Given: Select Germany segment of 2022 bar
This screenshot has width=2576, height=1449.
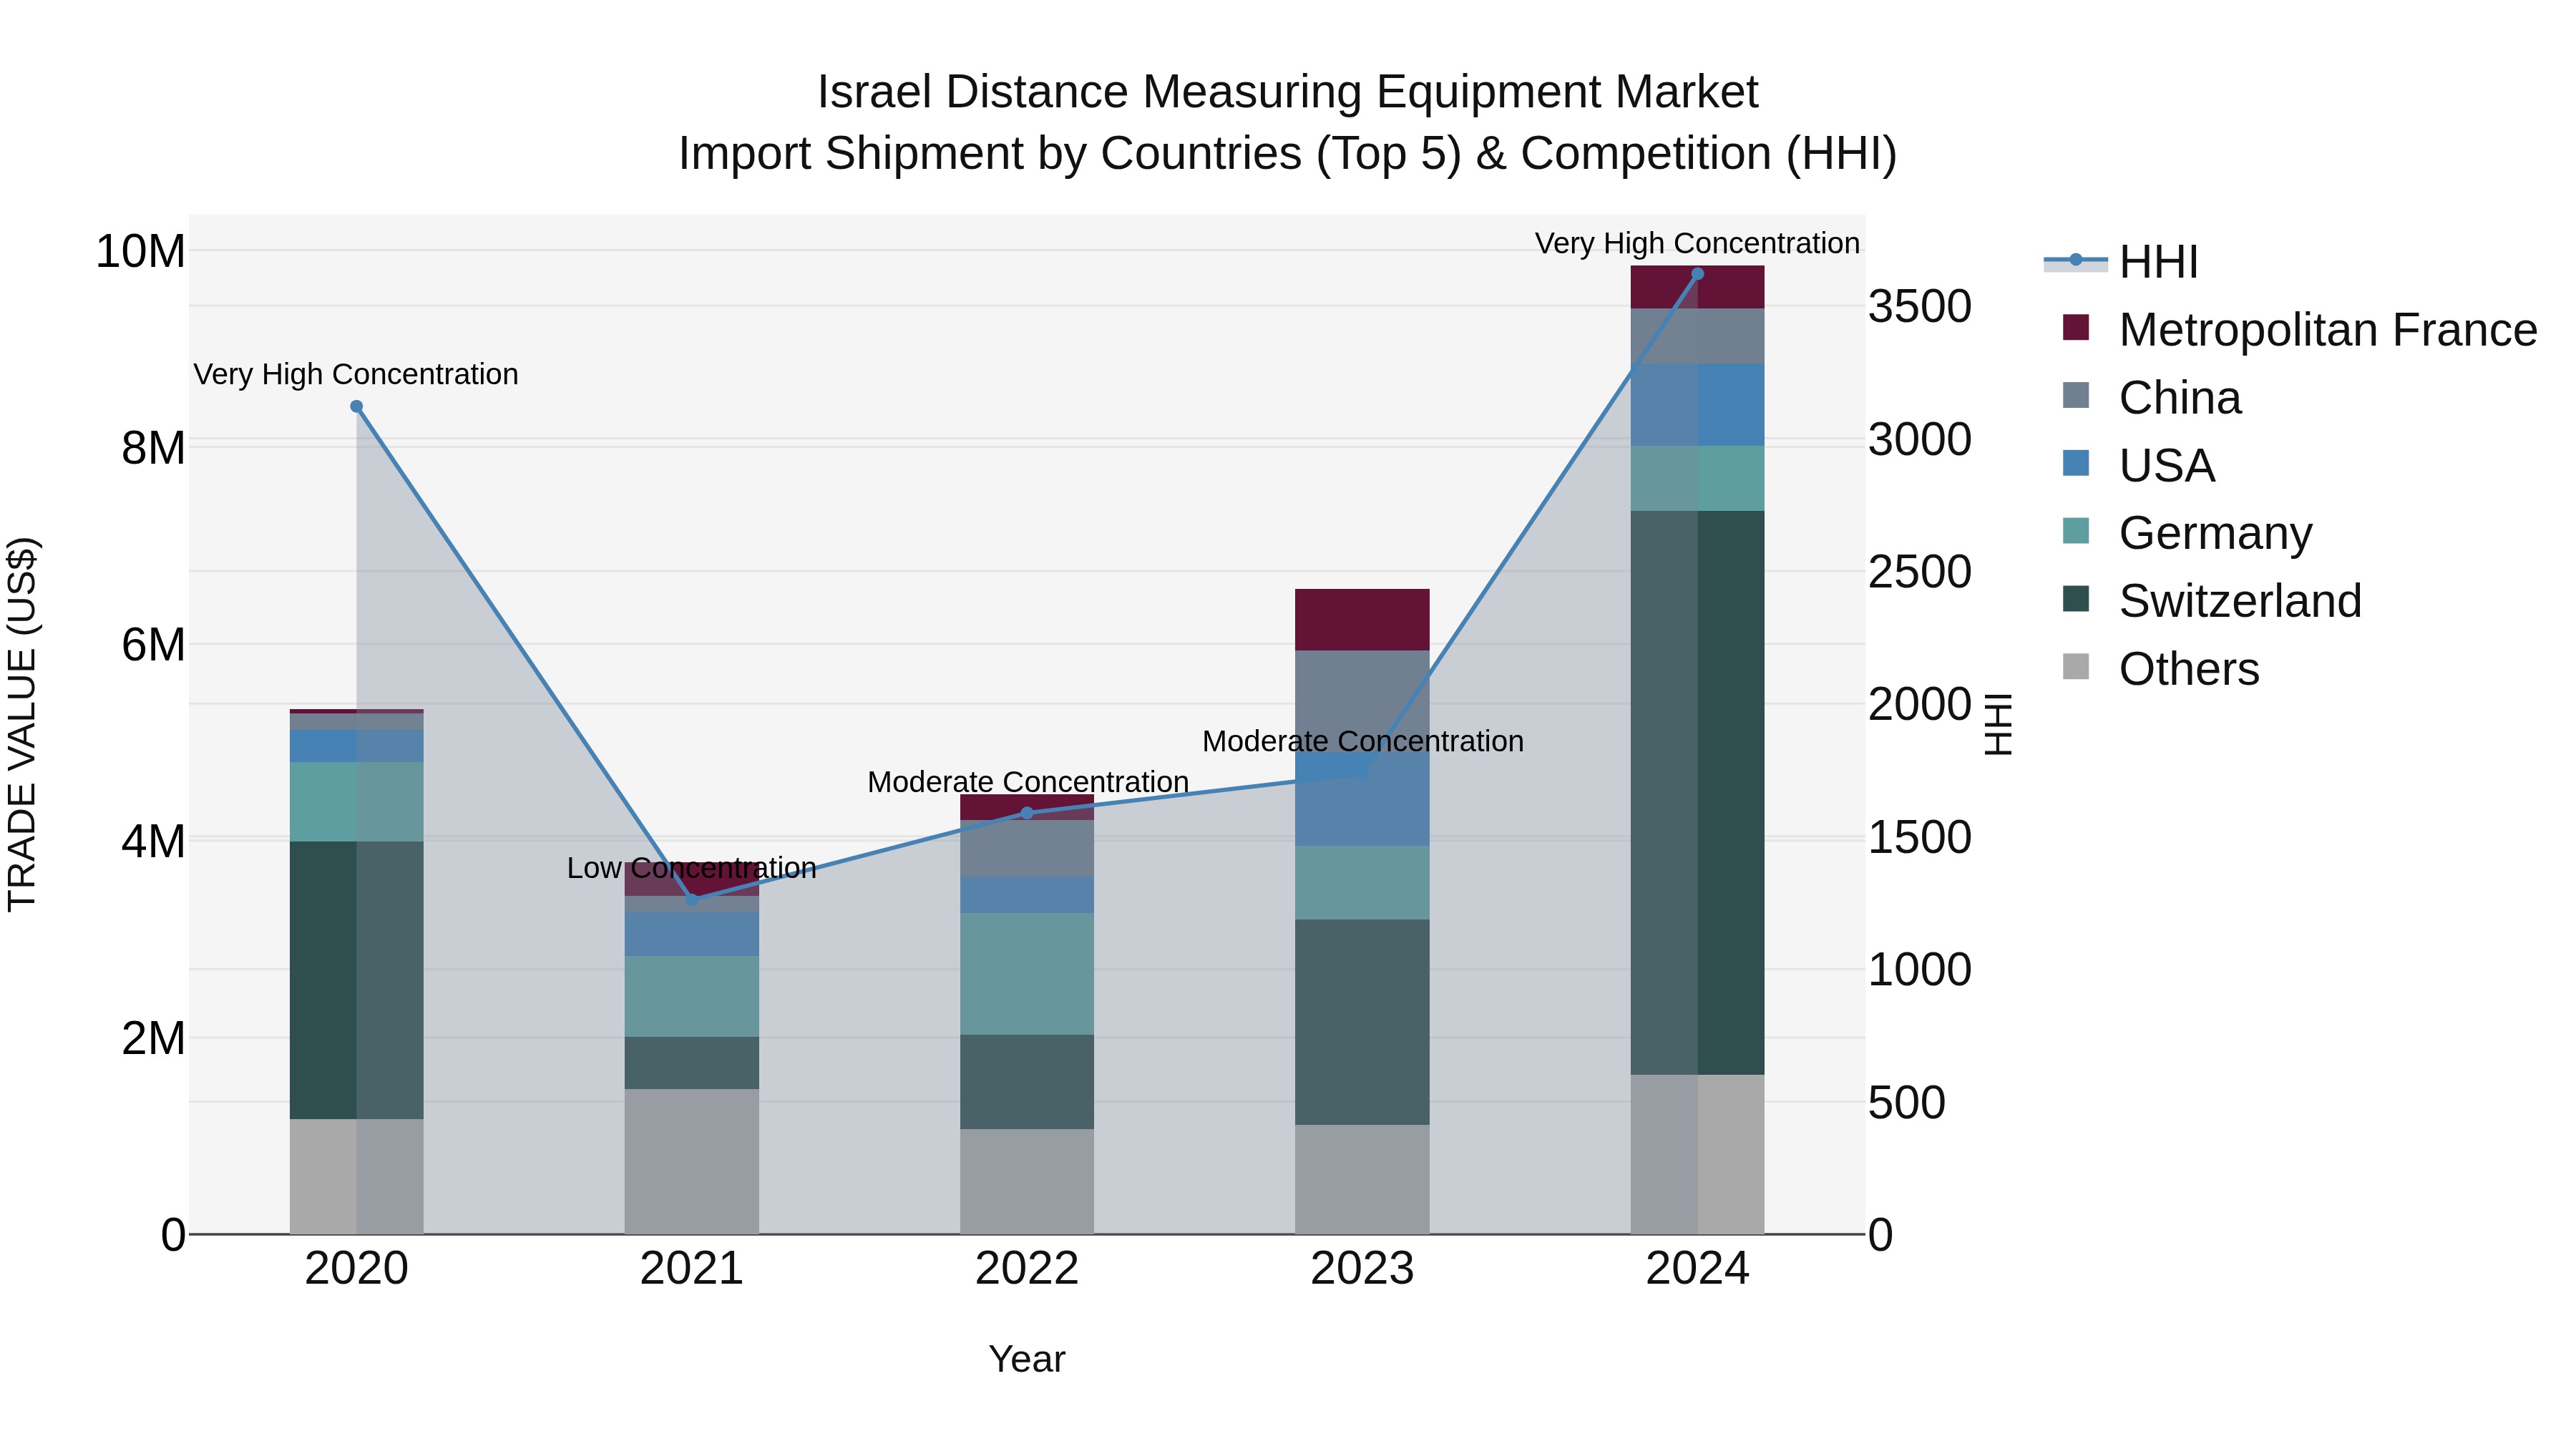Looking at the screenshot, I should click(1027, 974).
